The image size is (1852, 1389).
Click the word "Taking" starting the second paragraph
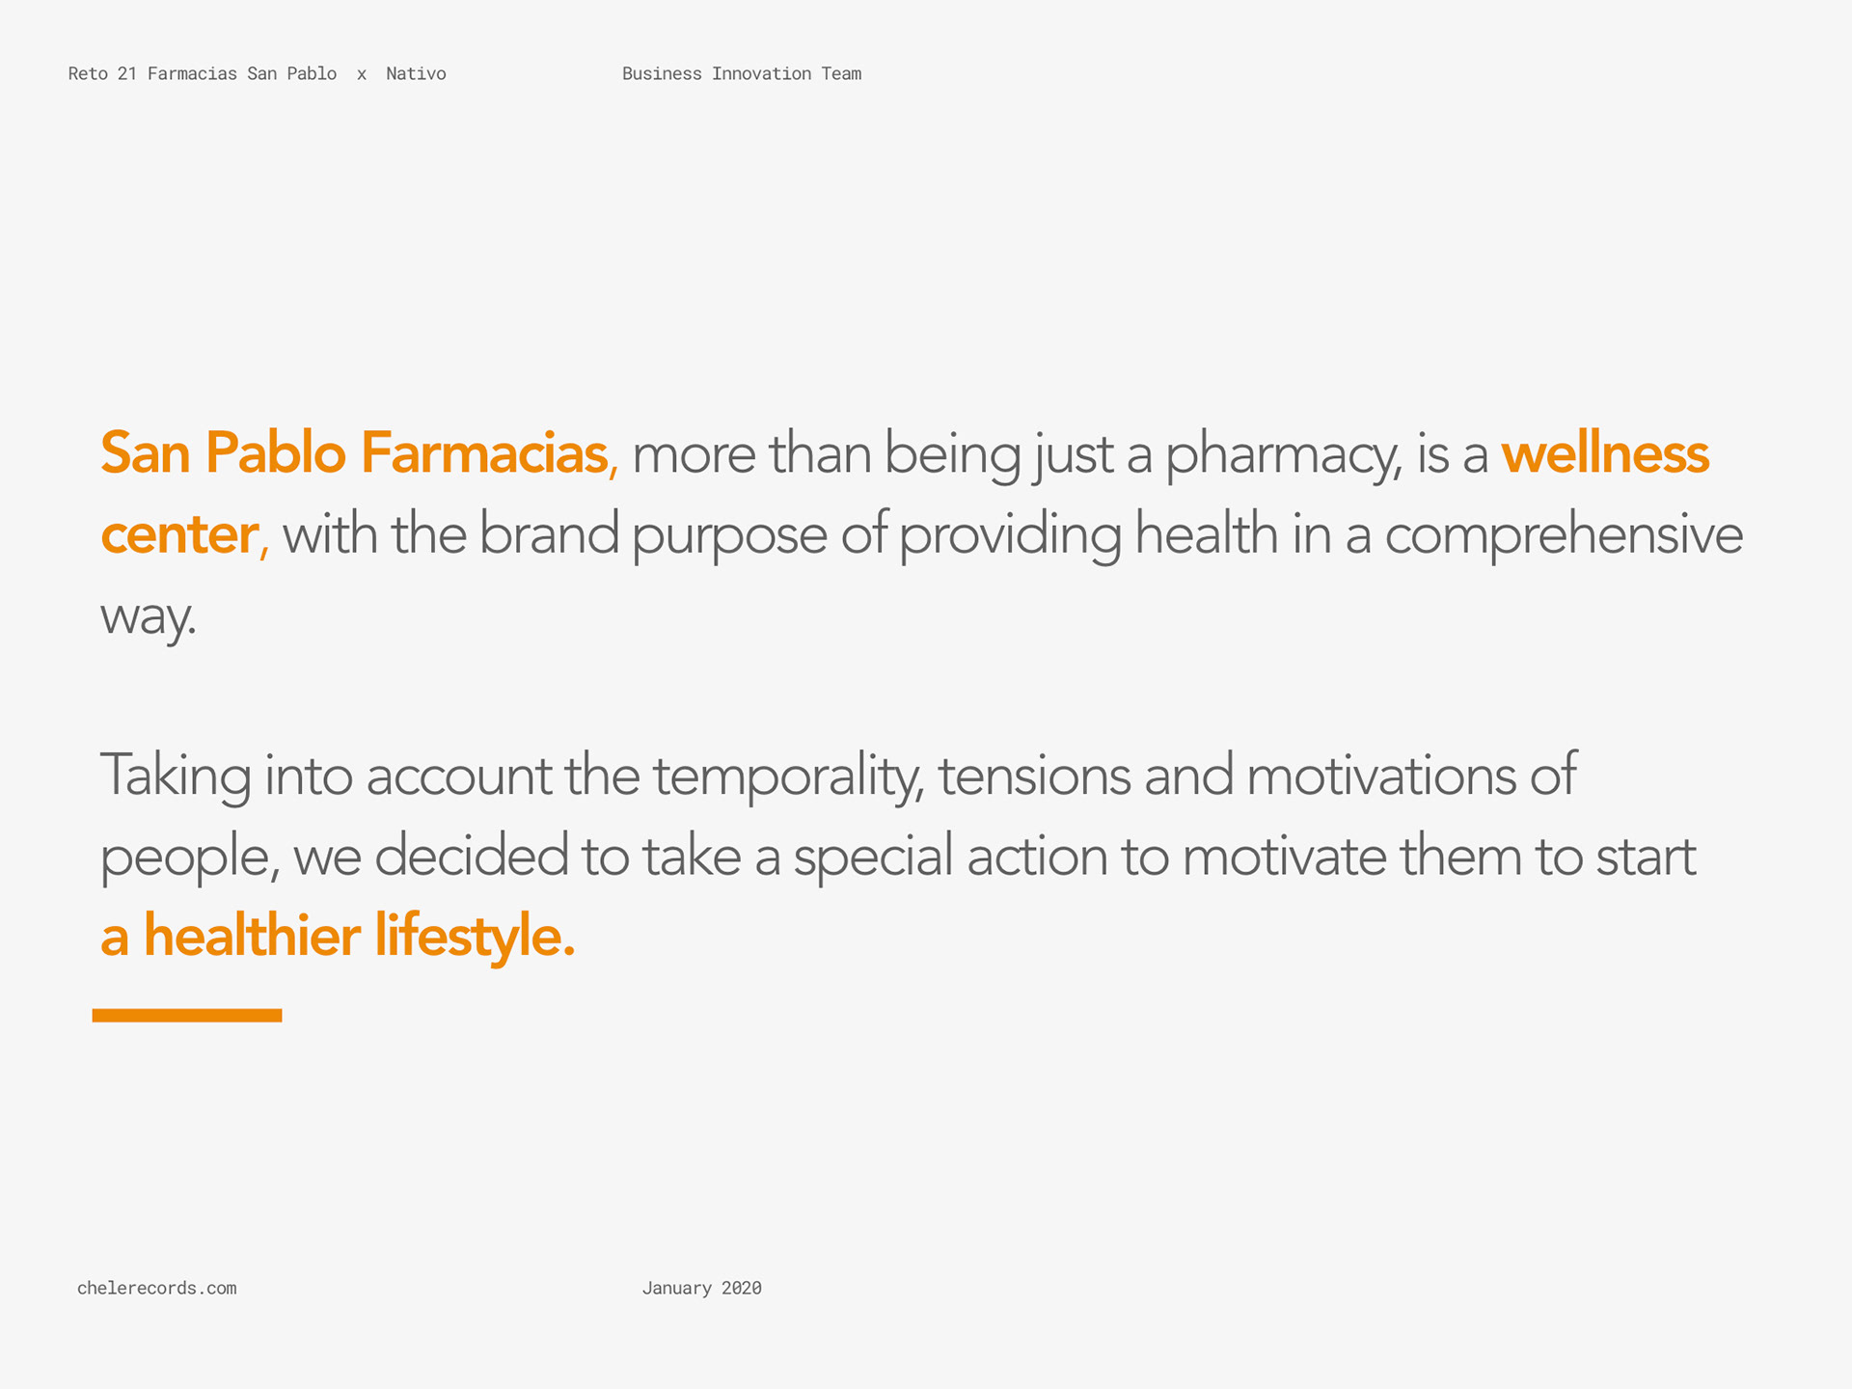[x=175, y=776]
